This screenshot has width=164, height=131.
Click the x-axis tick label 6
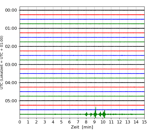tap(70, 122)
